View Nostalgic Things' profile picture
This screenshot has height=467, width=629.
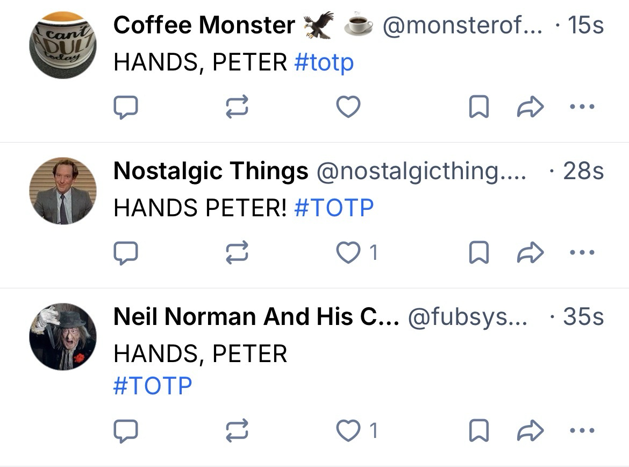coord(63,190)
